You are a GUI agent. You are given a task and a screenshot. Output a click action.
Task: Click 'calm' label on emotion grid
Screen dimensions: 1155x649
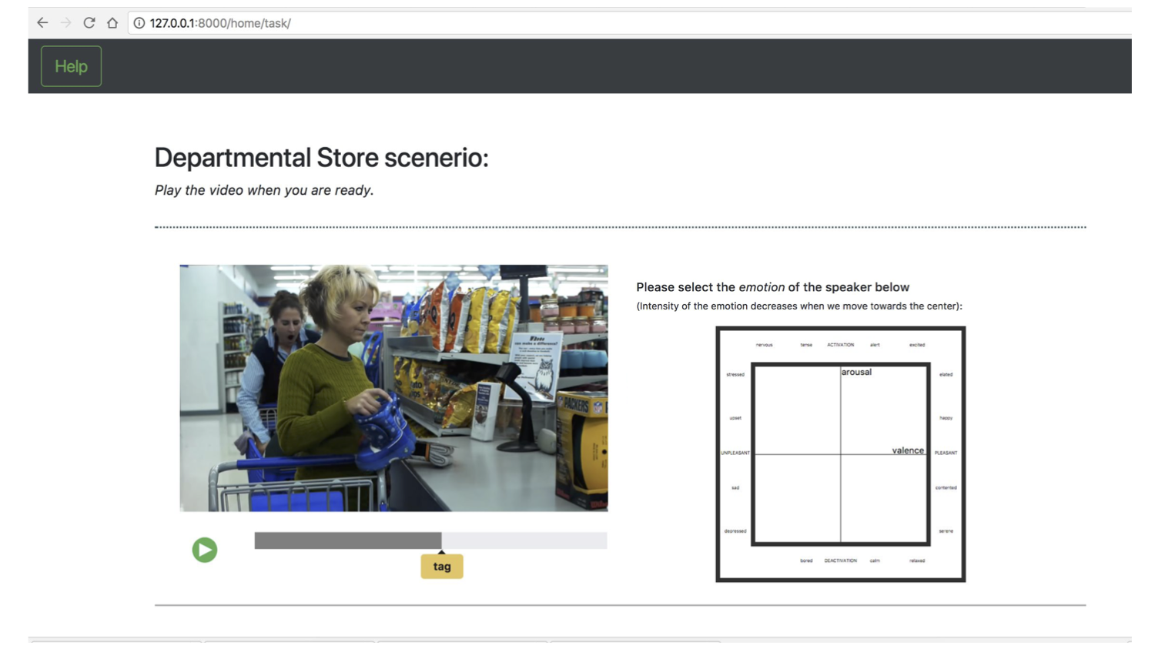click(x=875, y=560)
